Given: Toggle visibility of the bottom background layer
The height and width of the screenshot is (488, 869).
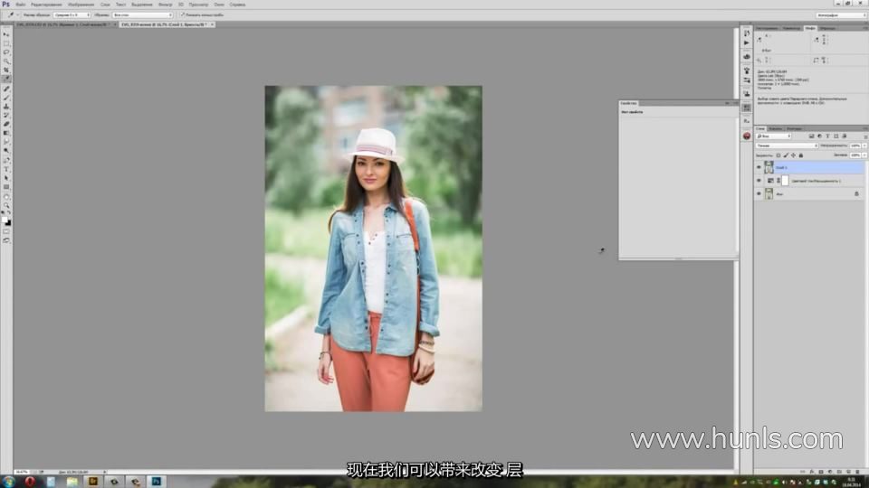Looking at the screenshot, I should click(759, 193).
